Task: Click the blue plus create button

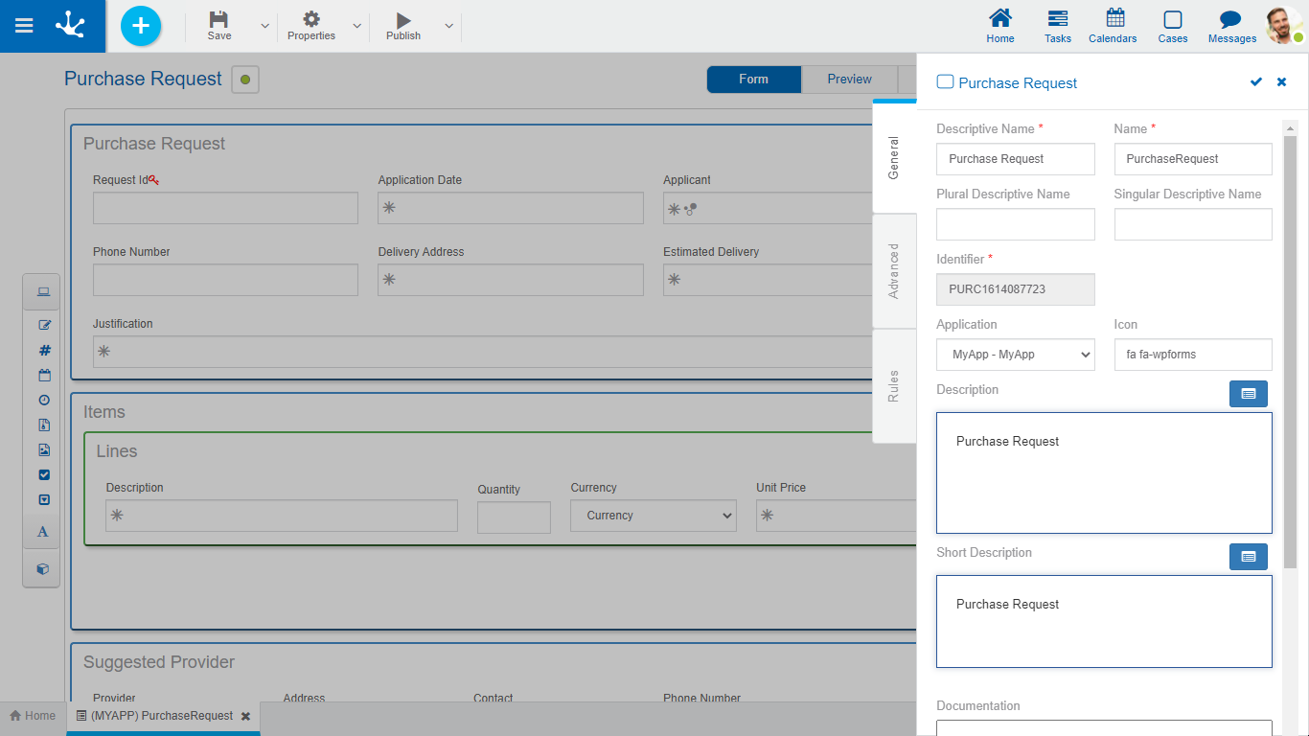Action: click(x=141, y=26)
